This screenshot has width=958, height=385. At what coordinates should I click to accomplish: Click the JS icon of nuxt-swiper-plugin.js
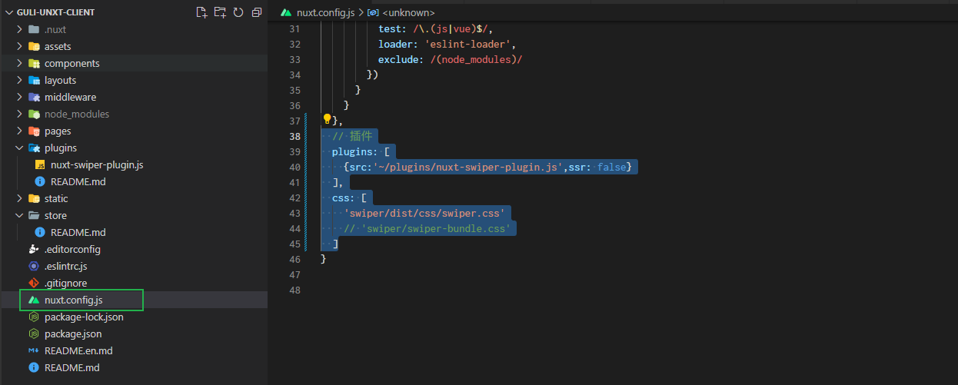tap(40, 164)
